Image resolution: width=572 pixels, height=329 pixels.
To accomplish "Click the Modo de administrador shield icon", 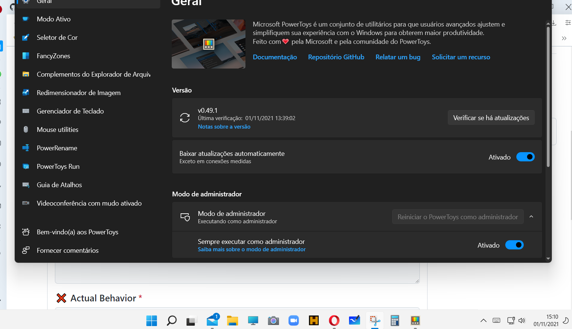I will (x=185, y=217).
